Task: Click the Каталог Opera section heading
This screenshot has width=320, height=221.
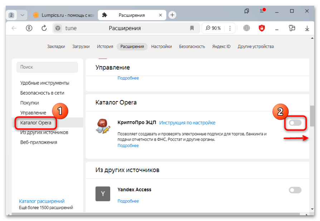Action: (x=116, y=102)
